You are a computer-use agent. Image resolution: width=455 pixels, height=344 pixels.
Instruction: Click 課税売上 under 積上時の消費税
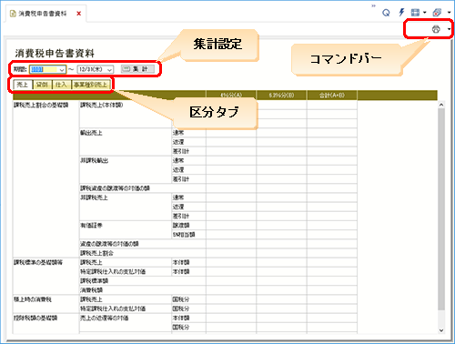click(x=91, y=299)
